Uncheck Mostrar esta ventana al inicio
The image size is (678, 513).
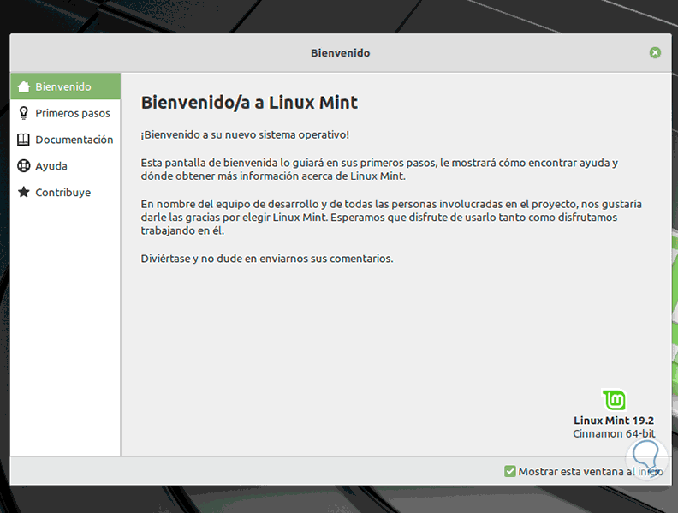(510, 472)
